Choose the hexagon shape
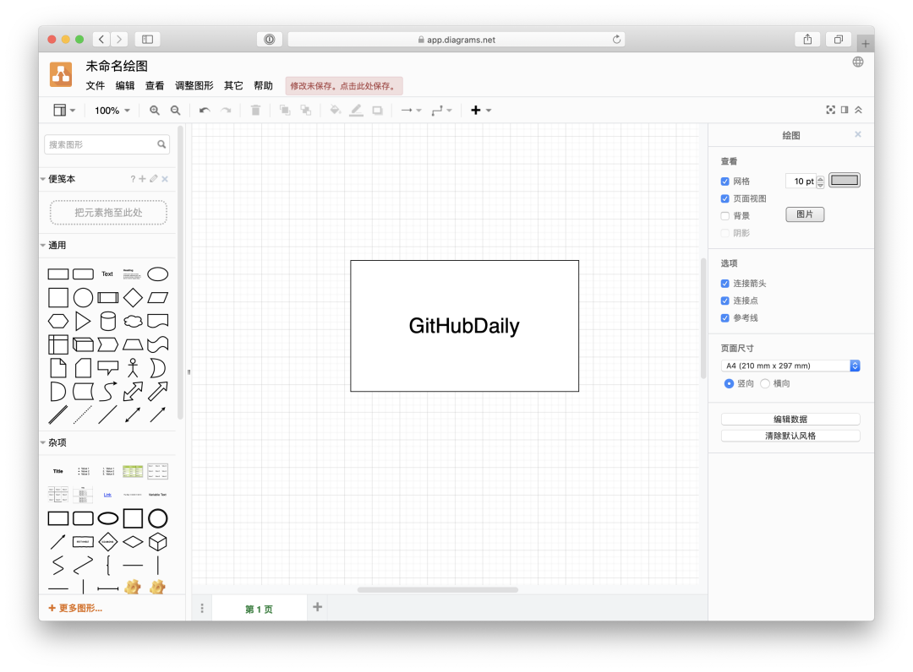The image size is (913, 672). (x=58, y=321)
